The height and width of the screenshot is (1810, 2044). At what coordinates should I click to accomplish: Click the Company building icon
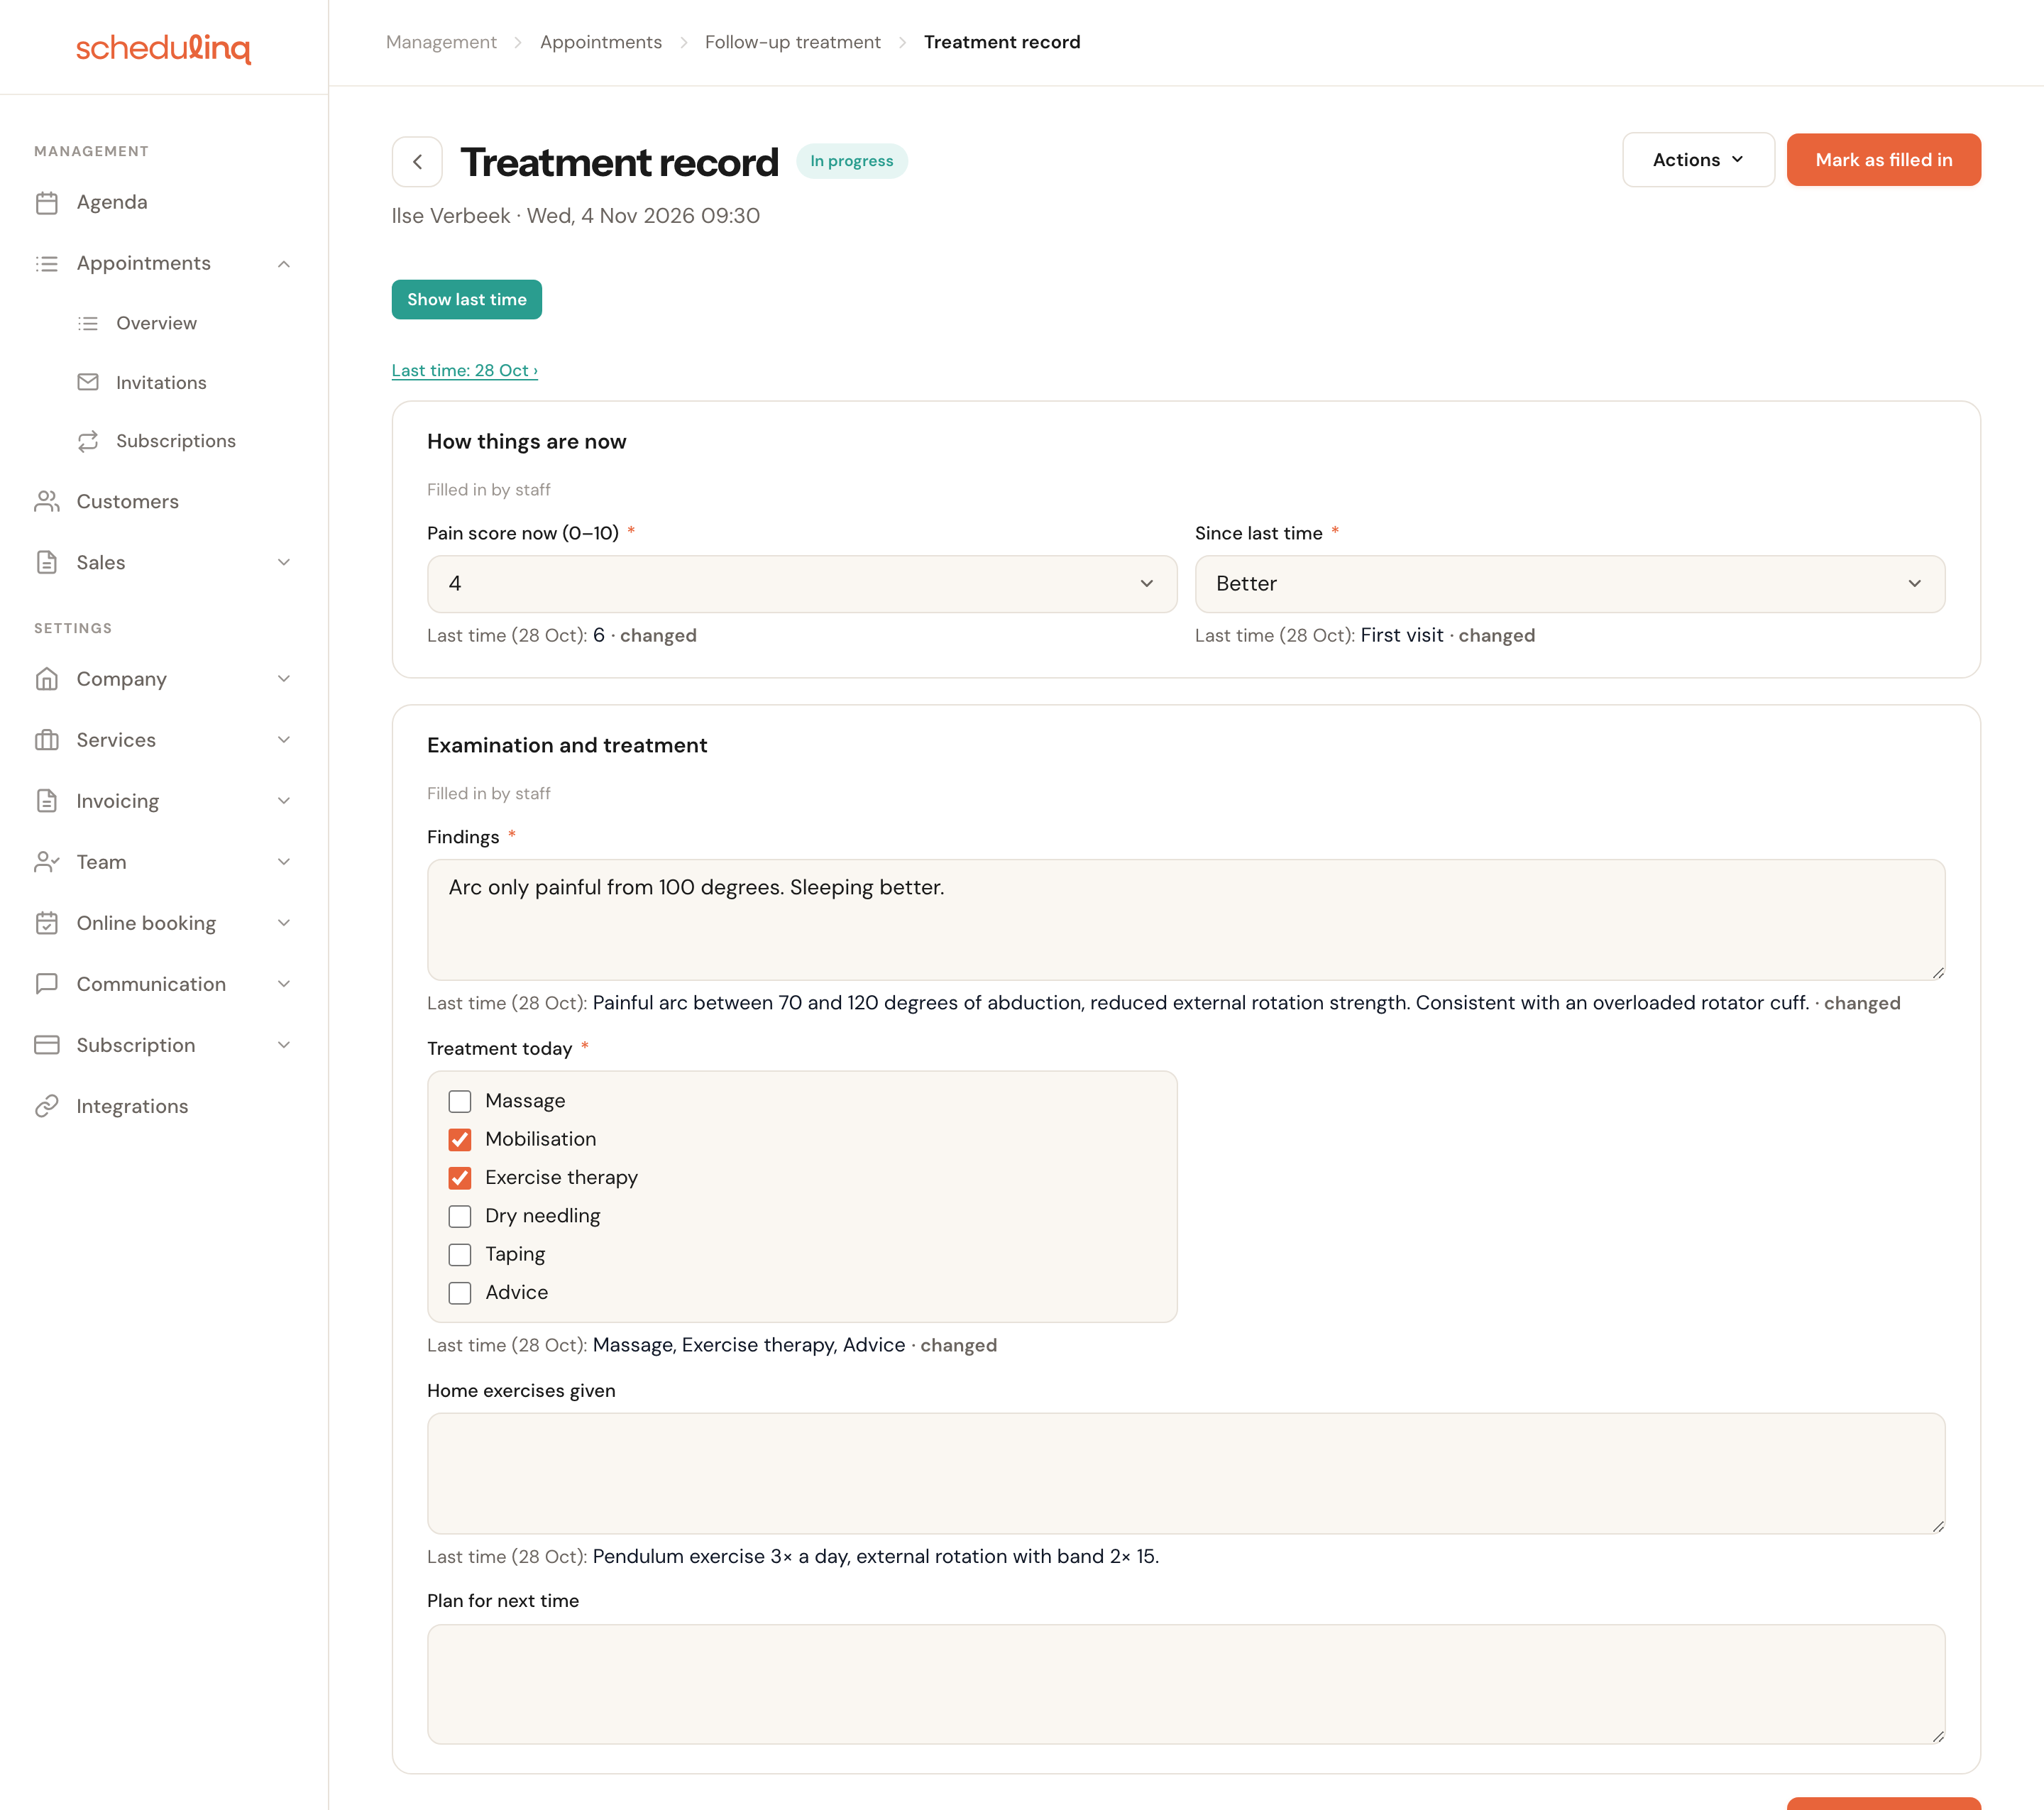(47, 679)
